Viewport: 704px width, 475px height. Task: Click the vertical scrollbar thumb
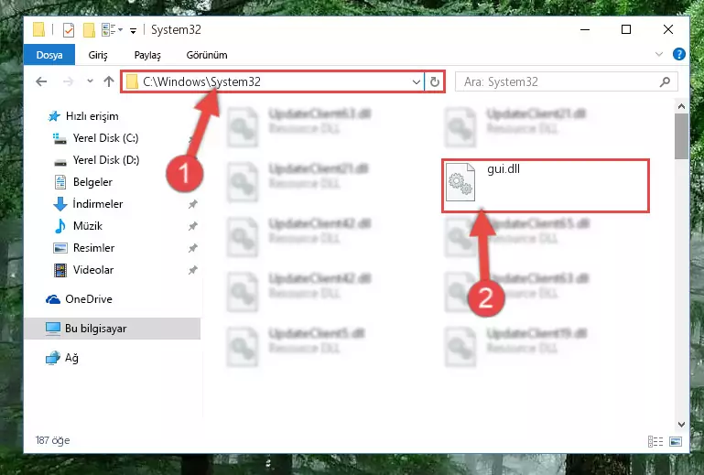[681, 136]
